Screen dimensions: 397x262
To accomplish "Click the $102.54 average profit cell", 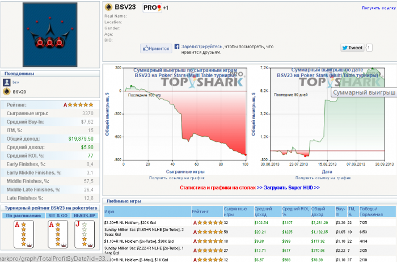I will [261, 223].
